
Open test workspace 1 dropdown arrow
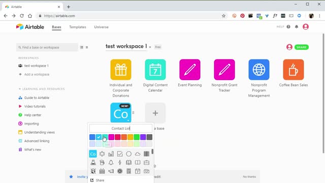tap(150, 47)
